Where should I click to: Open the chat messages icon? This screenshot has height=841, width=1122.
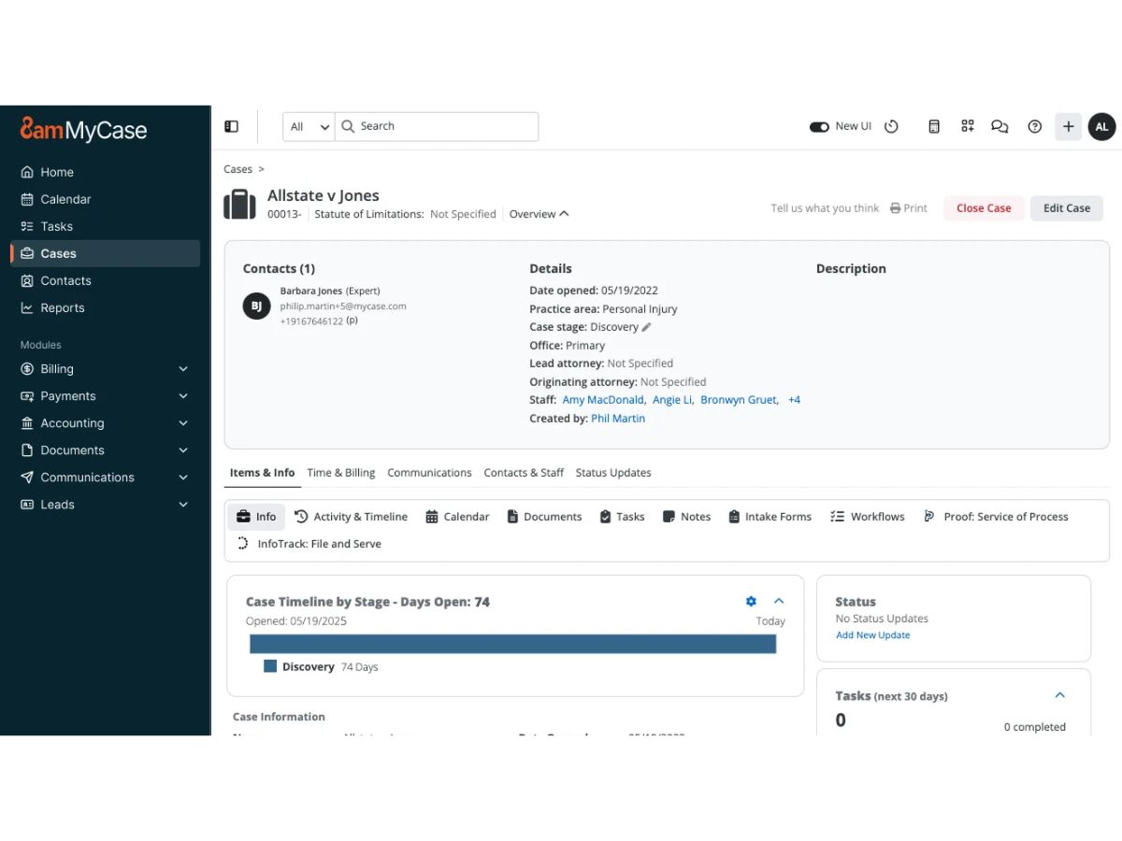[x=1000, y=126]
